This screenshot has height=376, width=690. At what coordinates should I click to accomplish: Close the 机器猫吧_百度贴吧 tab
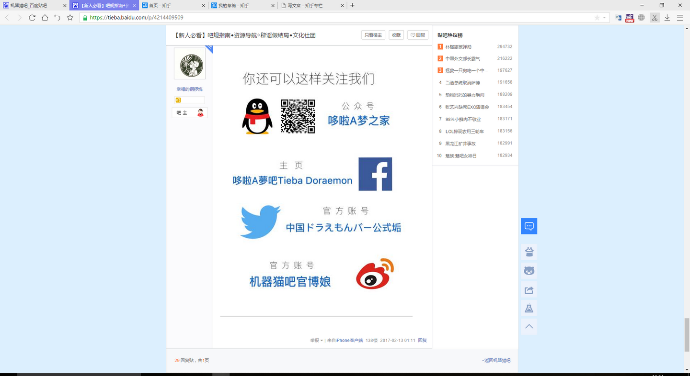click(65, 6)
